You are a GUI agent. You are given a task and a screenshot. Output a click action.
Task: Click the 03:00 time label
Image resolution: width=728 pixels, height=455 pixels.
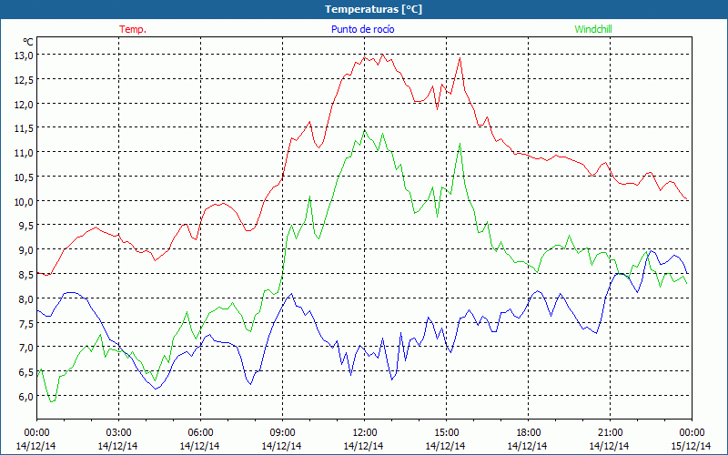119,433
